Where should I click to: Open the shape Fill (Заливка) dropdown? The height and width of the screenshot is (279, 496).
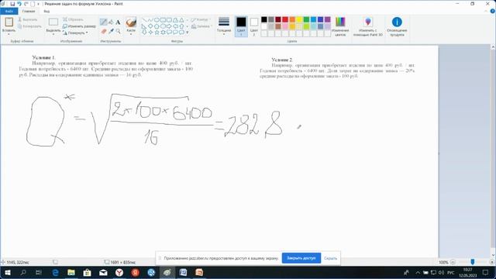click(x=201, y=26)
